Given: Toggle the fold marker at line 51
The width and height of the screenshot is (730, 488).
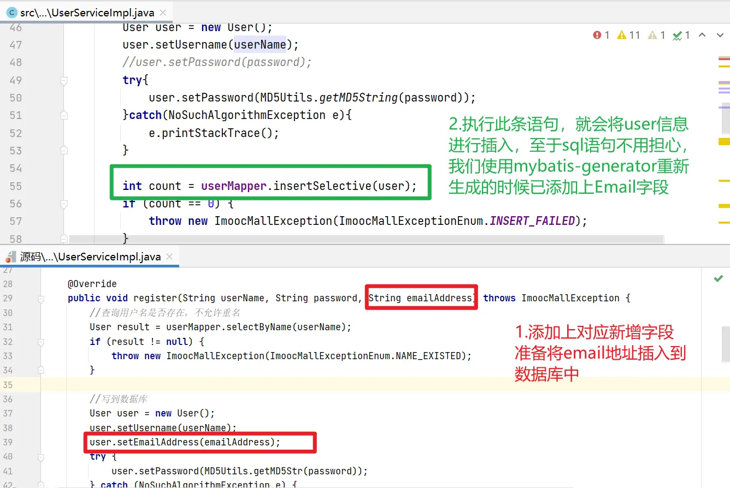Looking at the screenshot, I should coord(64,115).
